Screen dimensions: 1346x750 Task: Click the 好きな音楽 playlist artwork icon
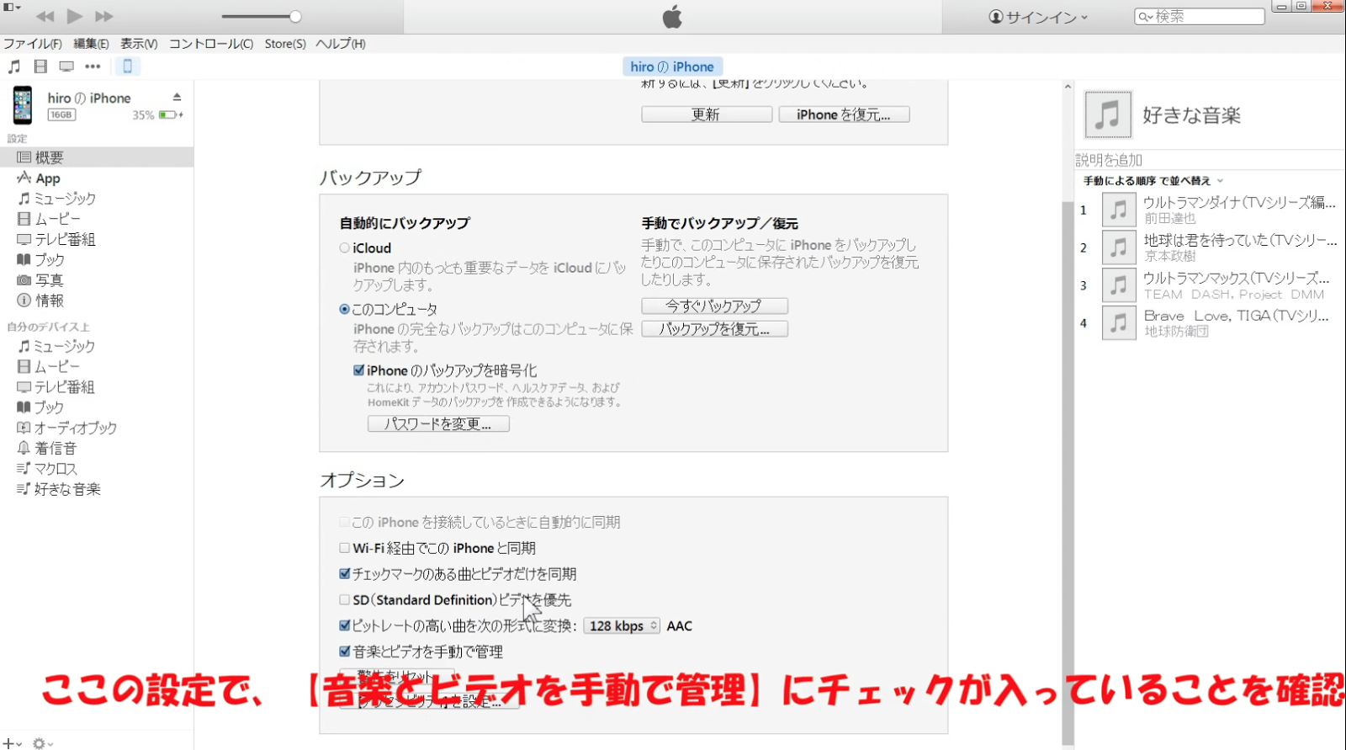pos(1108,114)
